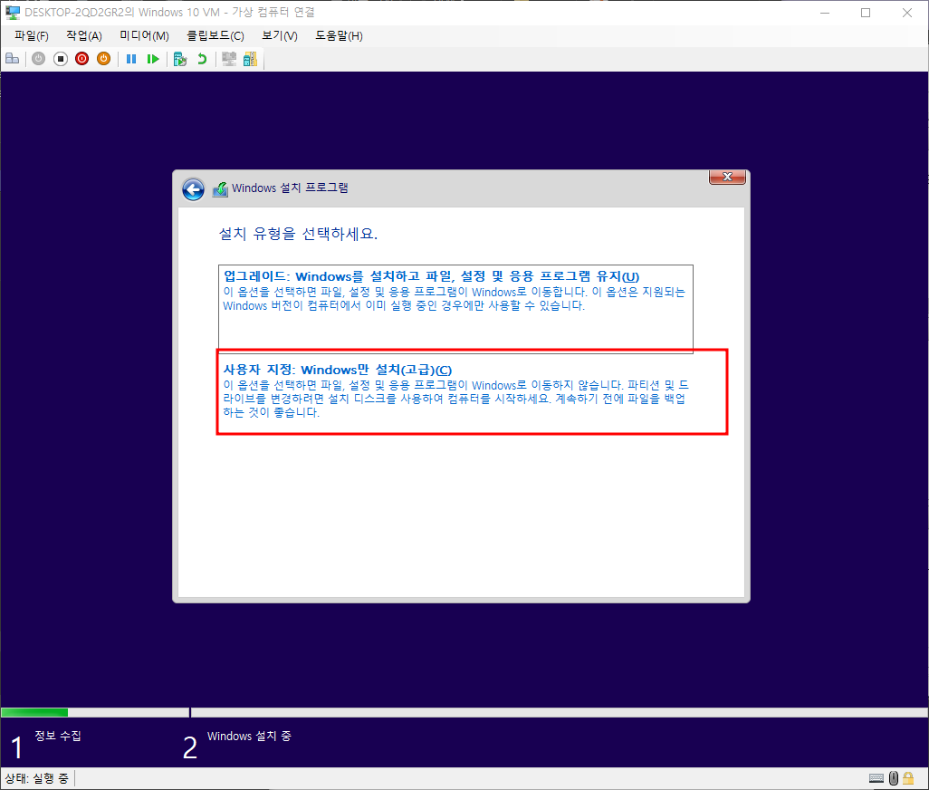
Task: Click the mouse icon in the status bar
Action: click(894, 778)
